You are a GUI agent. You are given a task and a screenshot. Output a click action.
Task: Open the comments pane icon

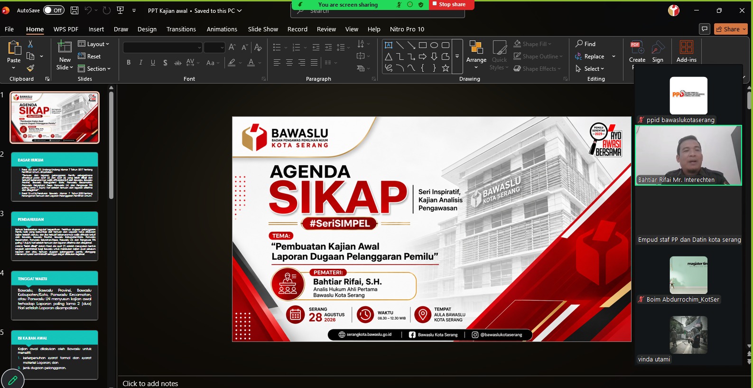pyautogui.click(x=705, y=29)
